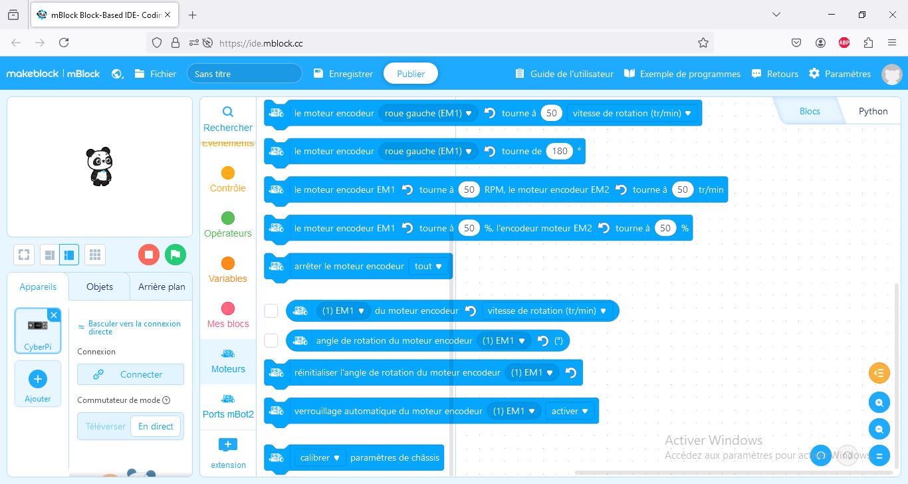
Task: Click the Connecter button
Action: tap(130, 374)
